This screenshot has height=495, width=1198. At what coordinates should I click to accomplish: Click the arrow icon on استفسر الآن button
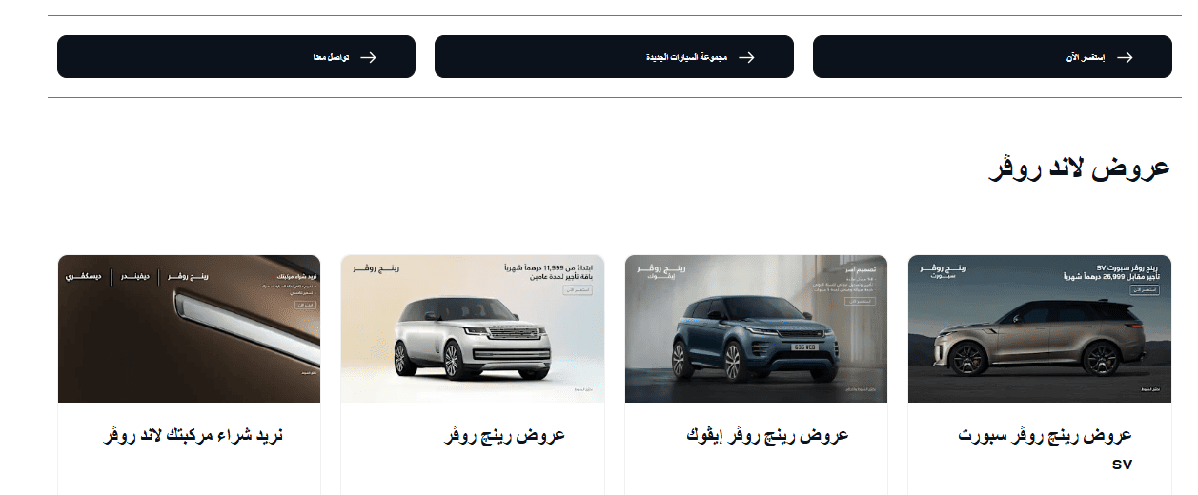(x=1125, y=57)
